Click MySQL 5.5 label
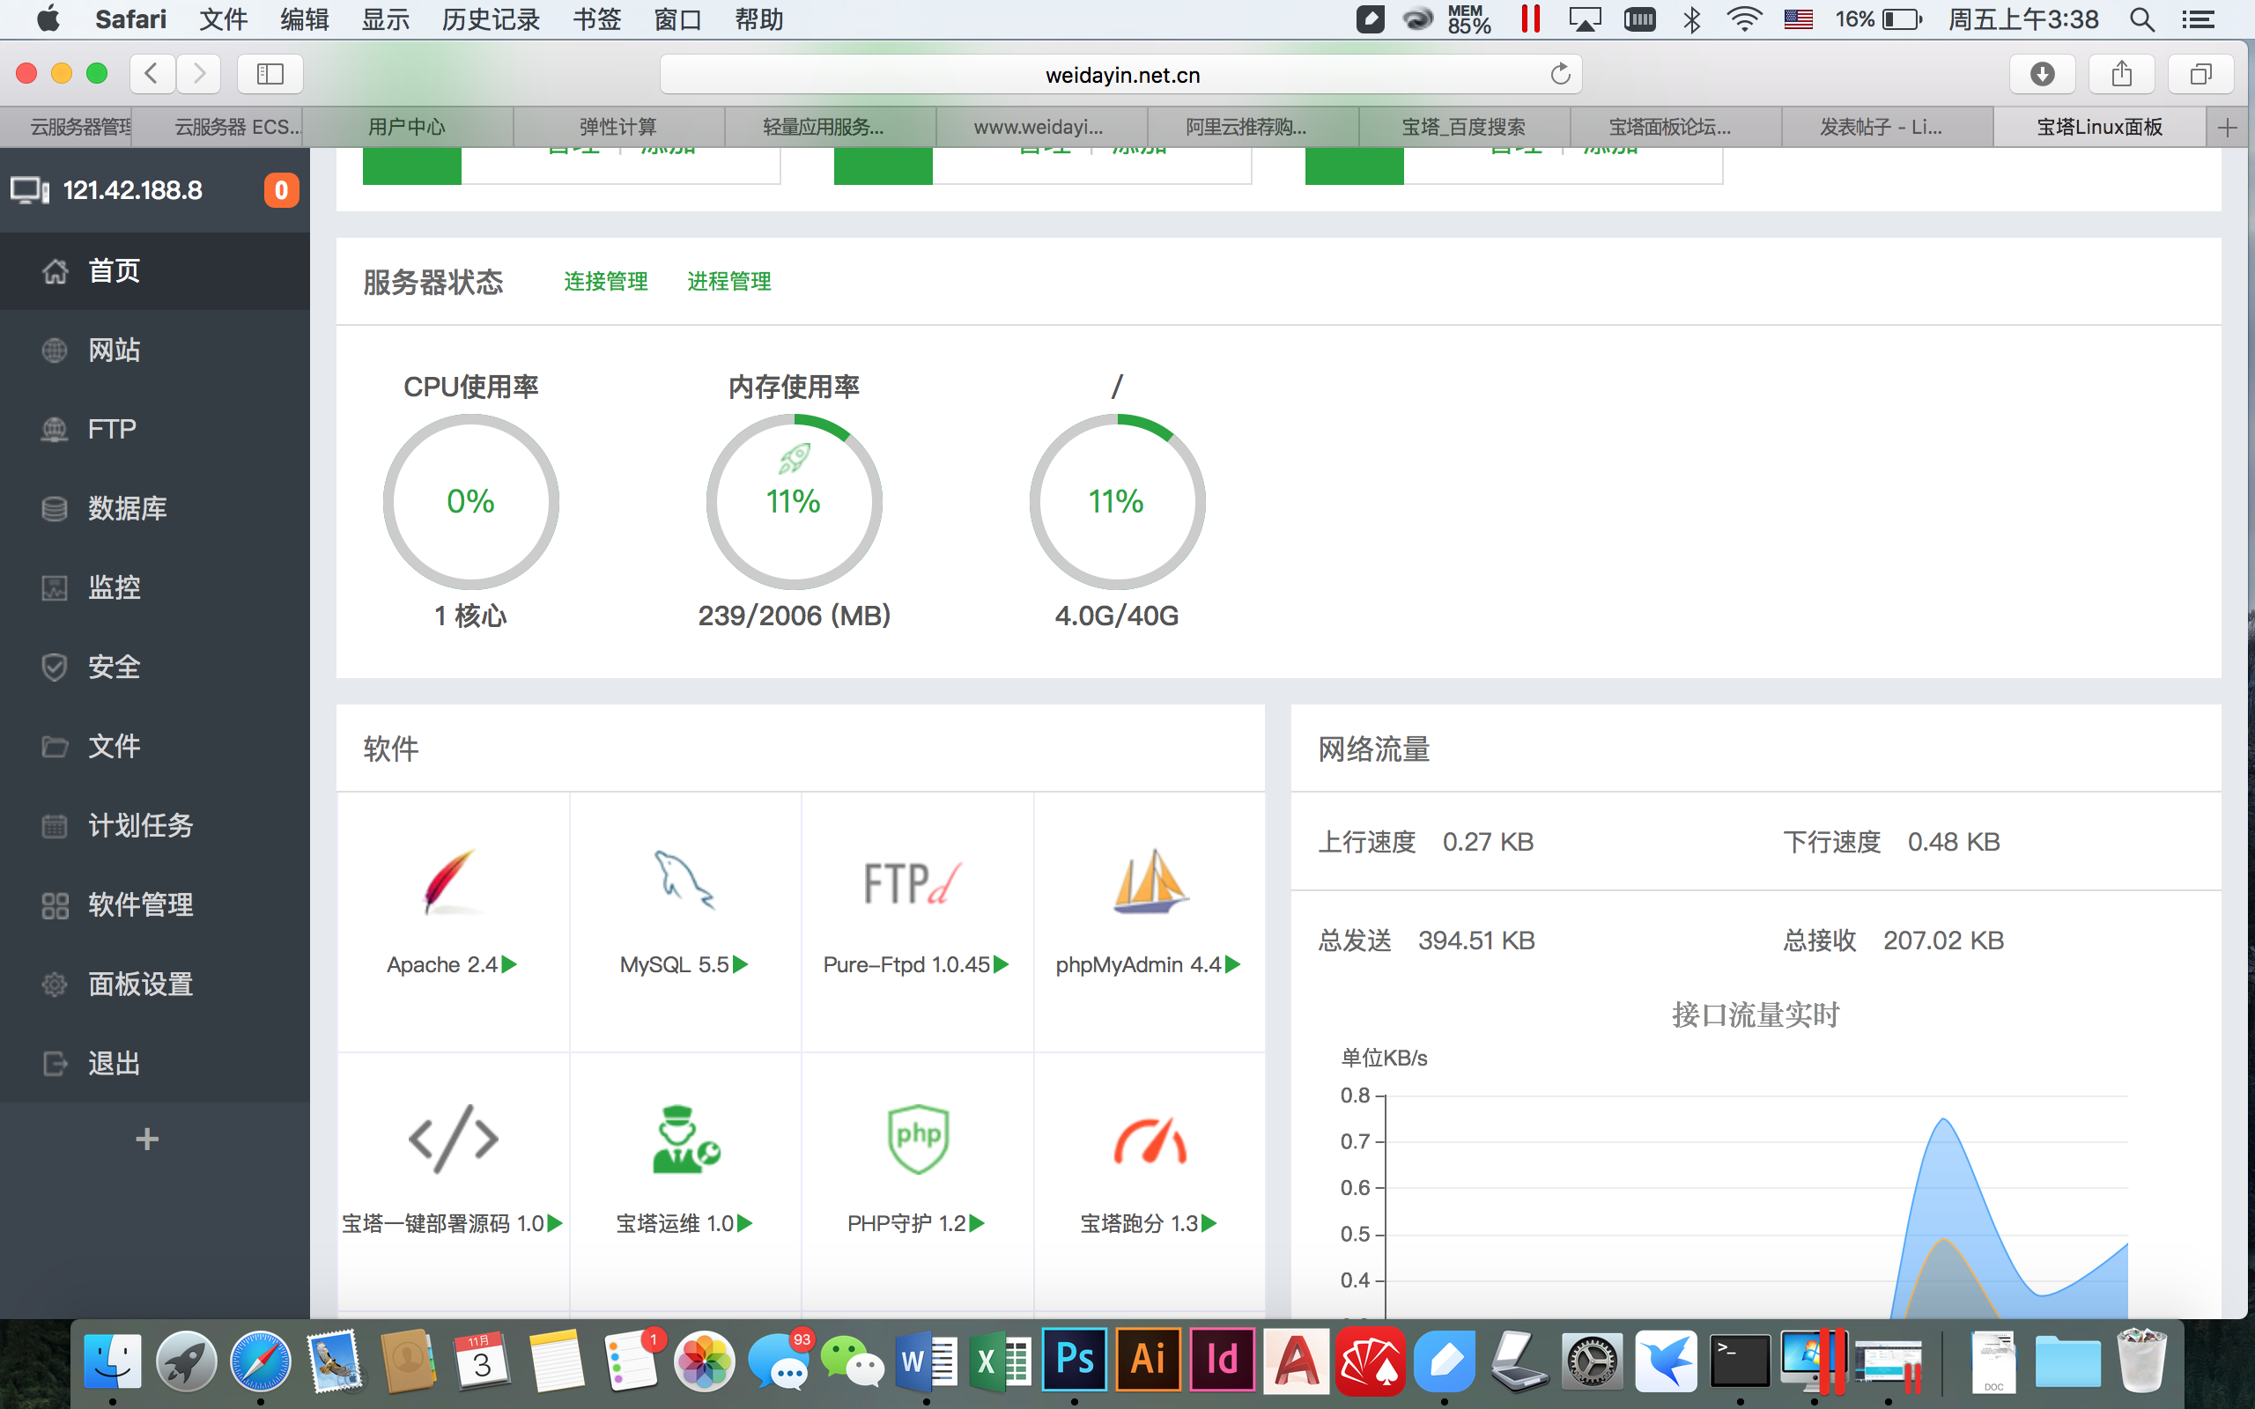This screenshot has height=1409, width=2255. (x=675, y=964)
